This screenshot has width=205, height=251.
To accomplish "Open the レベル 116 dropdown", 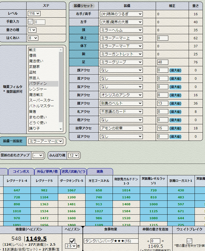I will point(34,14).
